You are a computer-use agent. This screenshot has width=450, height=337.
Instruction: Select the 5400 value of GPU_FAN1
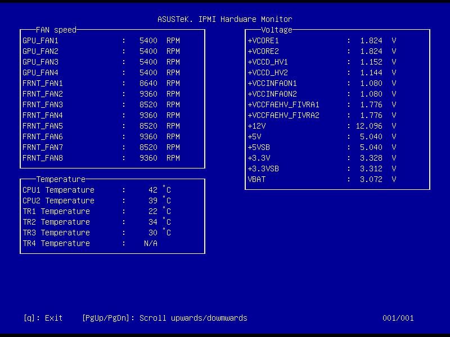[148, 40]
